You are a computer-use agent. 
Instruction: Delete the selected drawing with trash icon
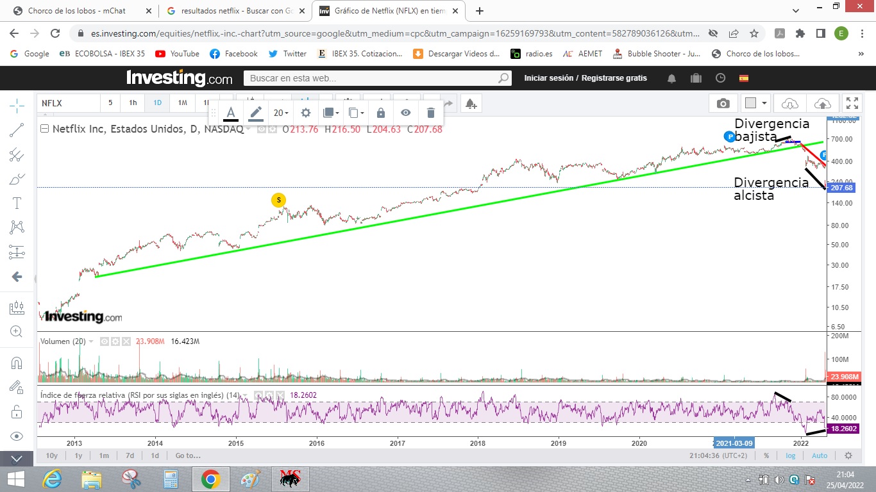pyautogui.click(x=431, y=113)
